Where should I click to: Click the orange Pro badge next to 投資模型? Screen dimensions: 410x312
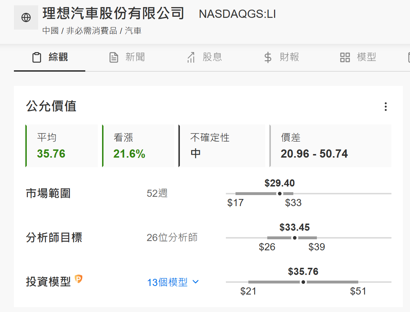point(79,279)
